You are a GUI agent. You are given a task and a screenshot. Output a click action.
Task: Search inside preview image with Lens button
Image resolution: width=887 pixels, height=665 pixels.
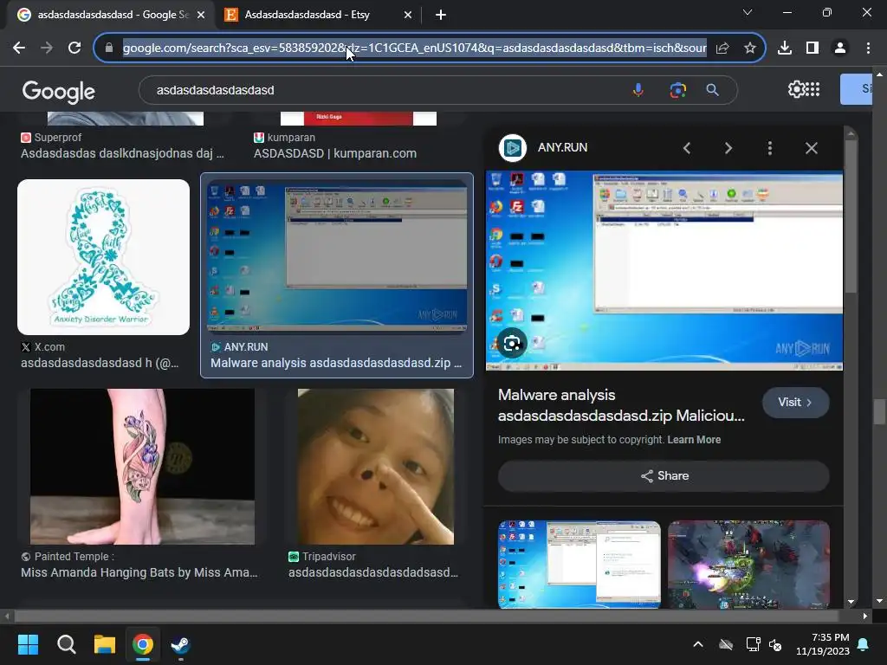tap(512, 343)
